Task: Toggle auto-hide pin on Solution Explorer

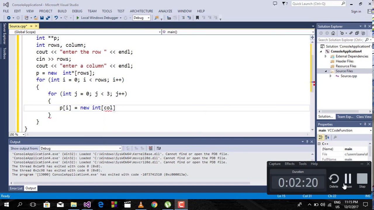Action: coord(365,26)
